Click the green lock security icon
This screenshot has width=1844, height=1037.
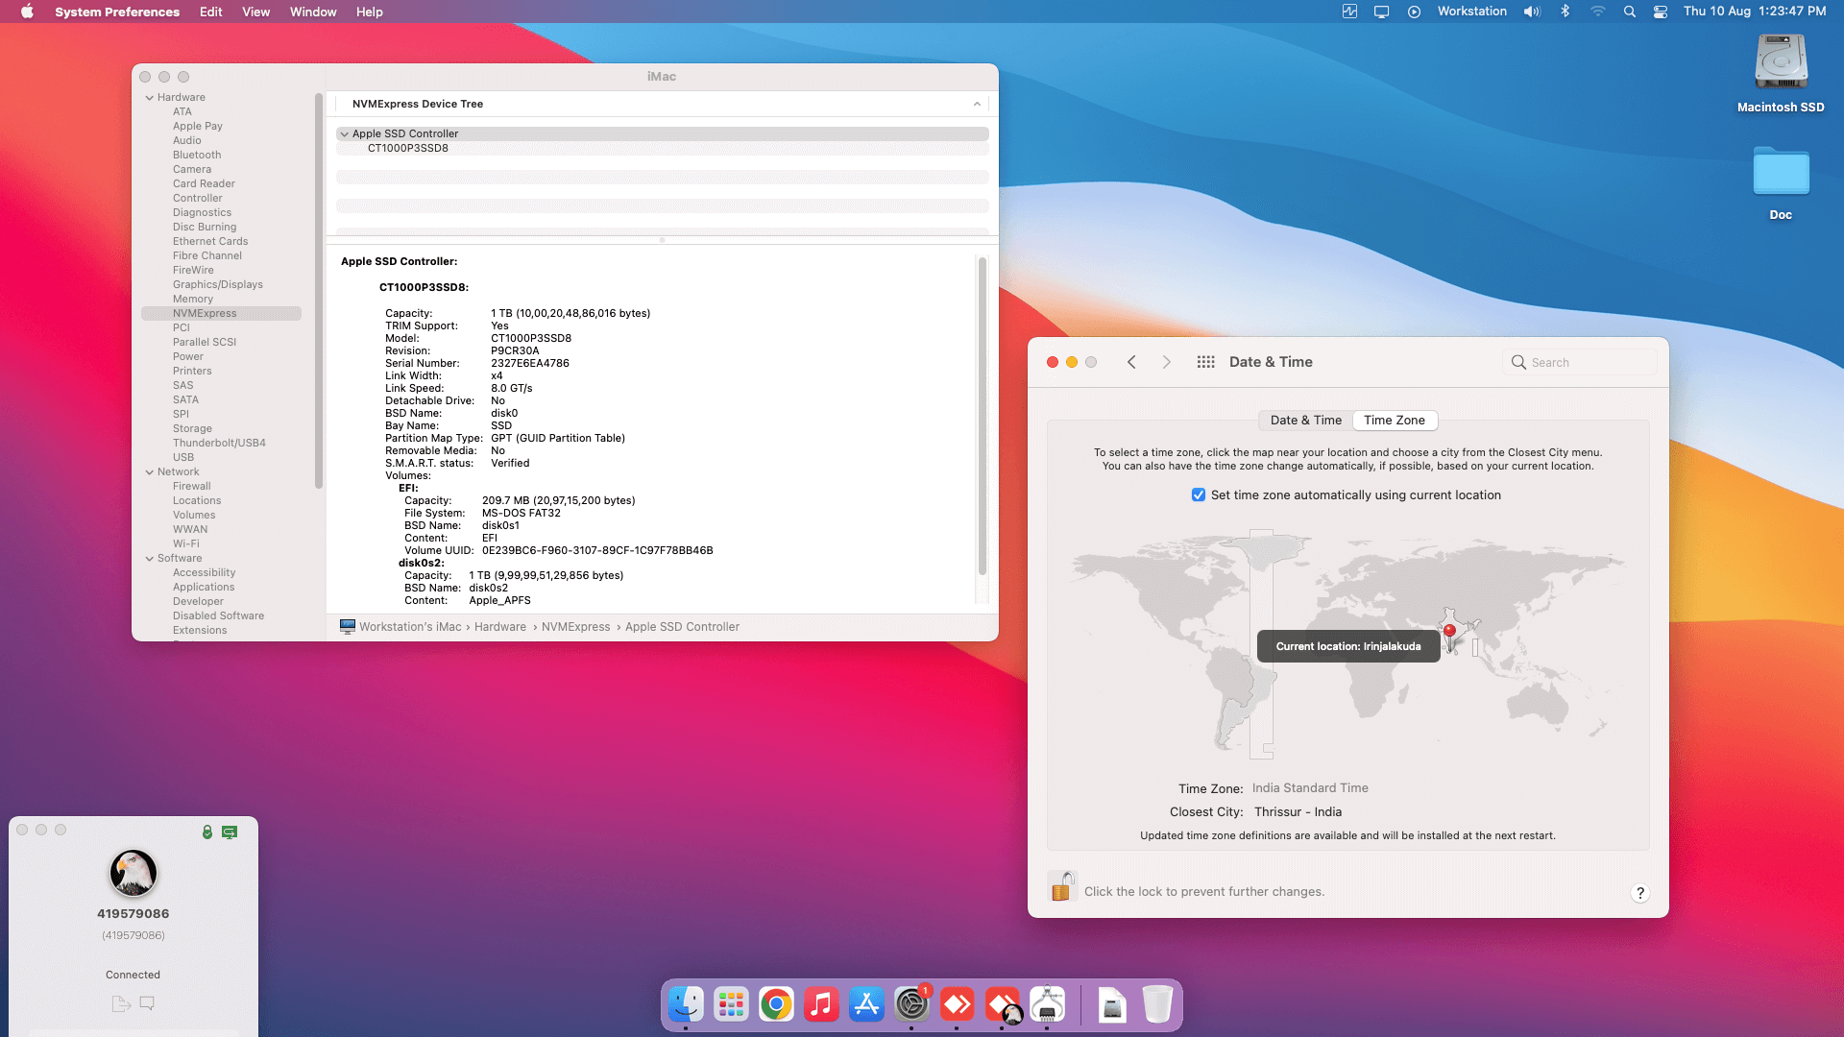pos(207,832)
